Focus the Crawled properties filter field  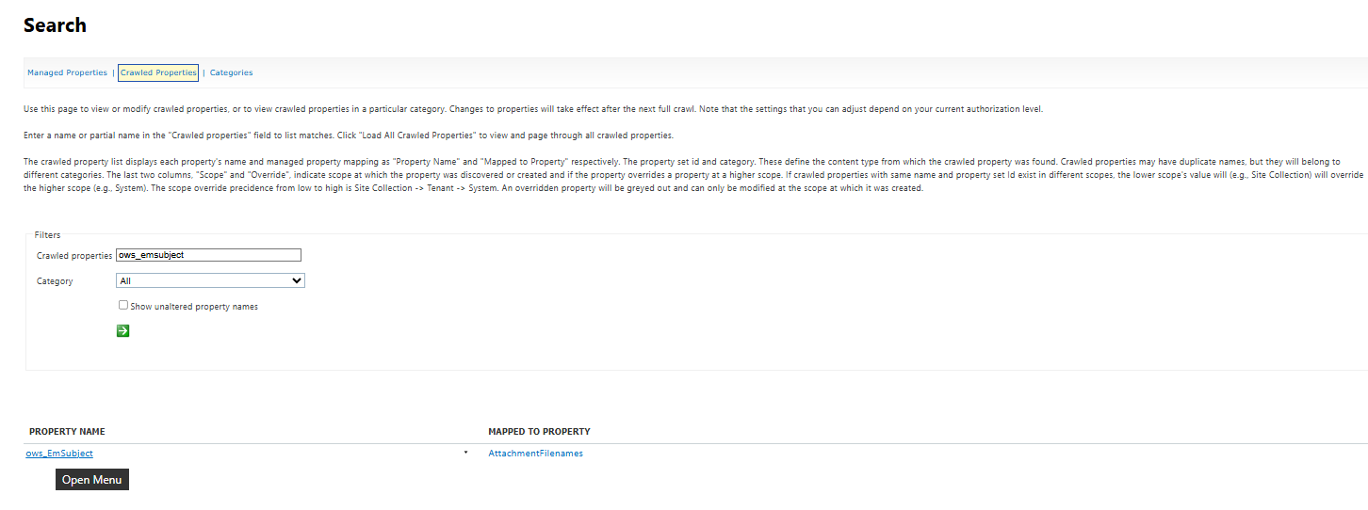[208, 255]
